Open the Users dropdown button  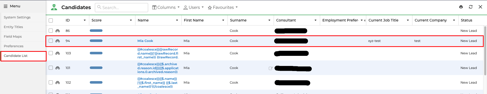click(x=194, y=7)
